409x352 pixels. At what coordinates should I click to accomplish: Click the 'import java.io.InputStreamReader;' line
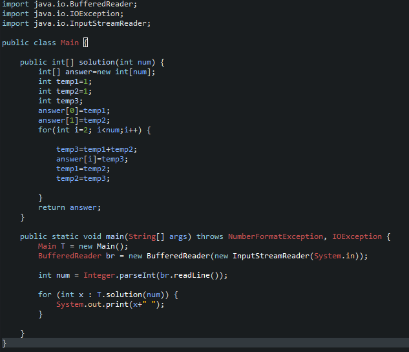point(76,23)
